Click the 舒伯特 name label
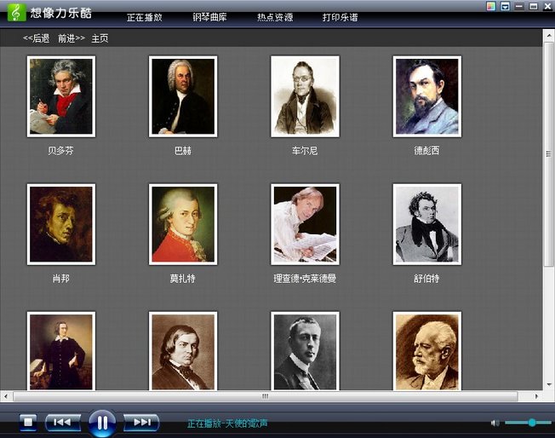Image resolution: width=555 pixels, height=438 pixels. pos(426,279)
